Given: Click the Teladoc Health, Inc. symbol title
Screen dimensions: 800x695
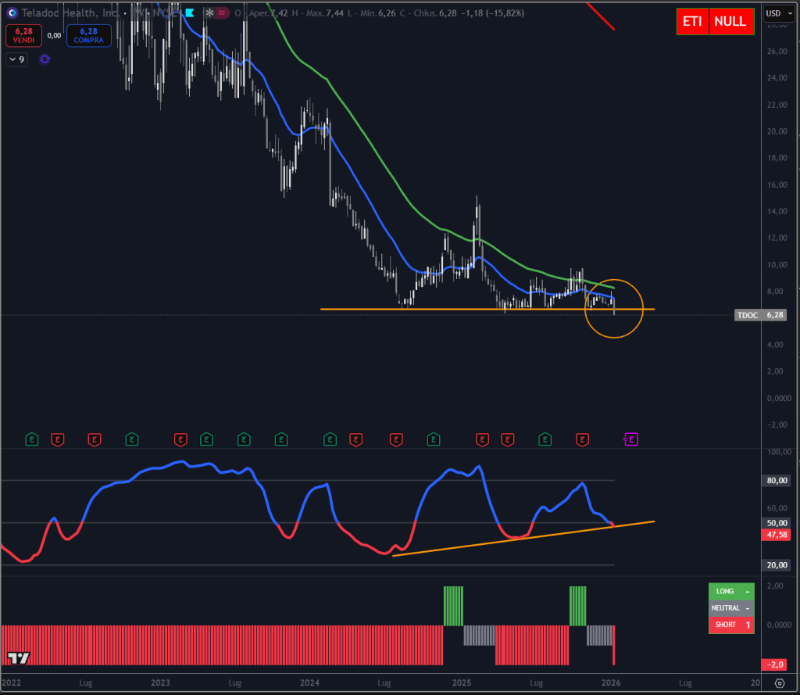Looking at the screenshot, I should (x=70, y=13).
